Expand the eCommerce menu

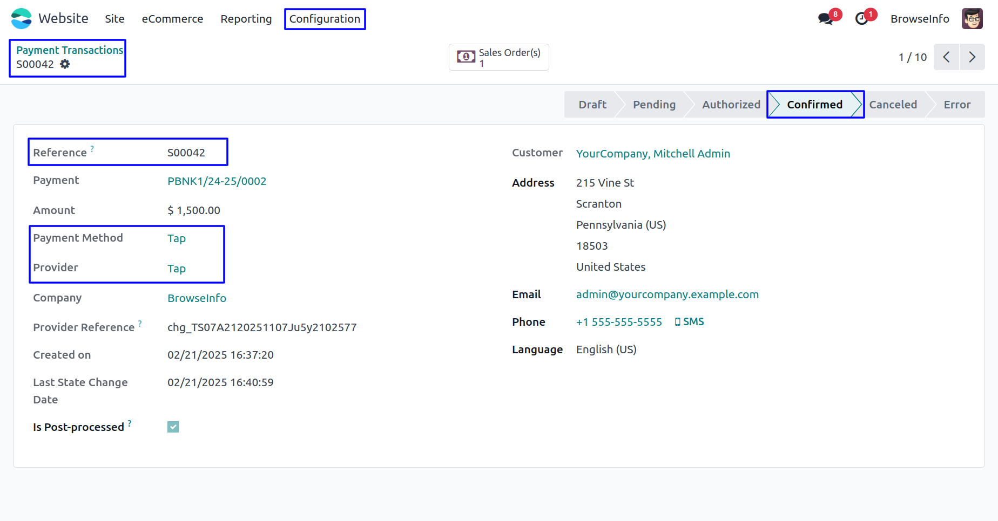click(x=172, y=19)
